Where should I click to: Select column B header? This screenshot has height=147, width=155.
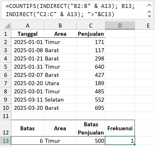click(60, 26)
